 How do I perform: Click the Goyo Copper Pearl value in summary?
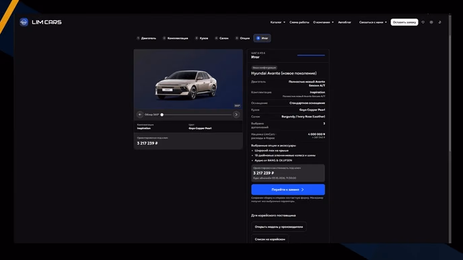tap(312, 110)
